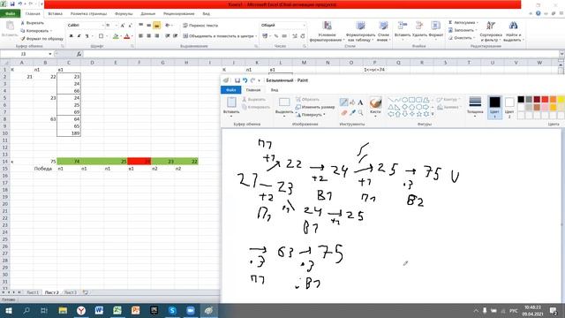Open the View (Вид) tab in Paint
The width and height of the screenshot is (565, 318).
(x=275, y=90)
